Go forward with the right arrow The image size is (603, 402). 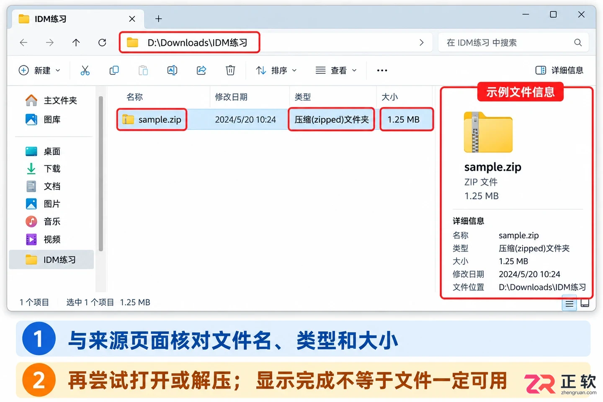50,42
